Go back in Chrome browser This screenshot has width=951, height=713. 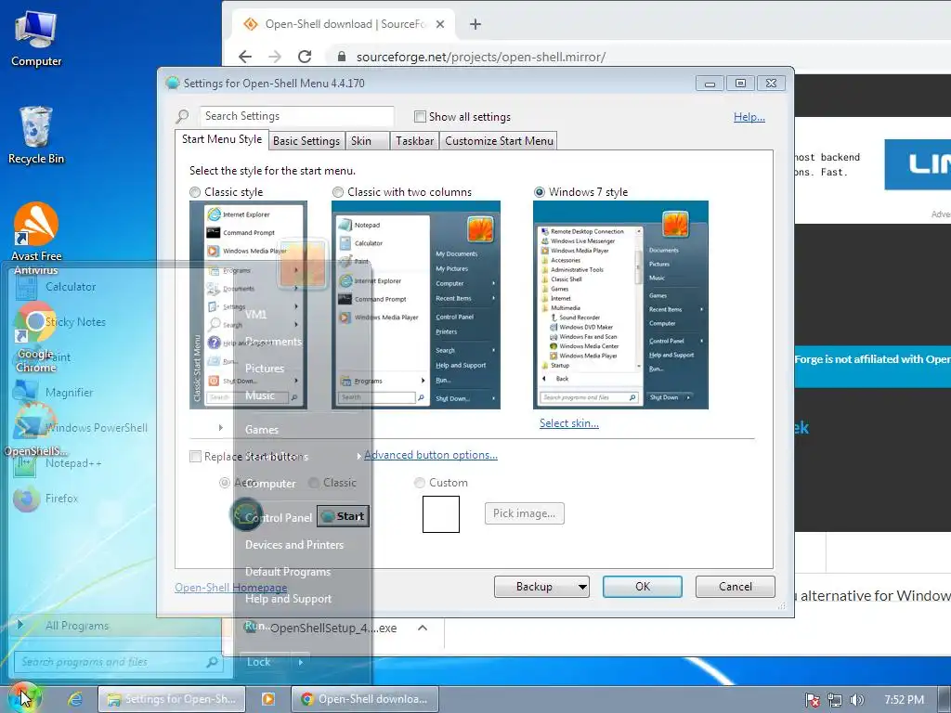pyautogui.click(x=245, y=57)
